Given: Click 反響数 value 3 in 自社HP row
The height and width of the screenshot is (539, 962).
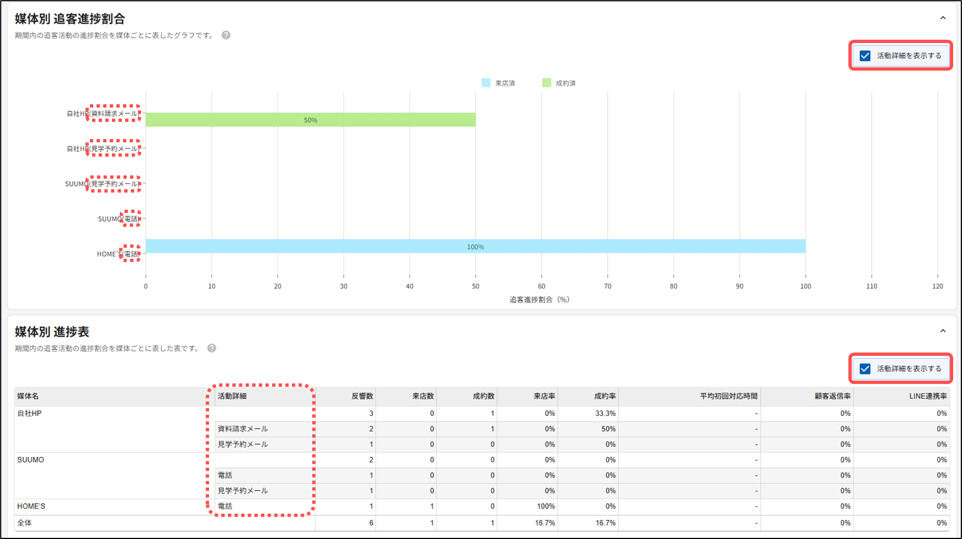Looking at the screenshot, I should point(371,413).
